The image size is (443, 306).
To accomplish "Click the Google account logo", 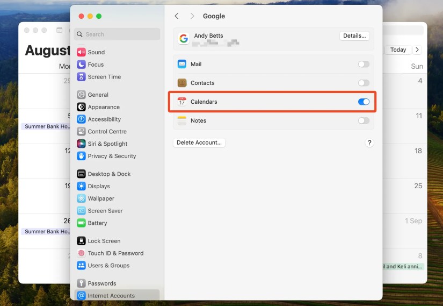I will pos(184,39).
